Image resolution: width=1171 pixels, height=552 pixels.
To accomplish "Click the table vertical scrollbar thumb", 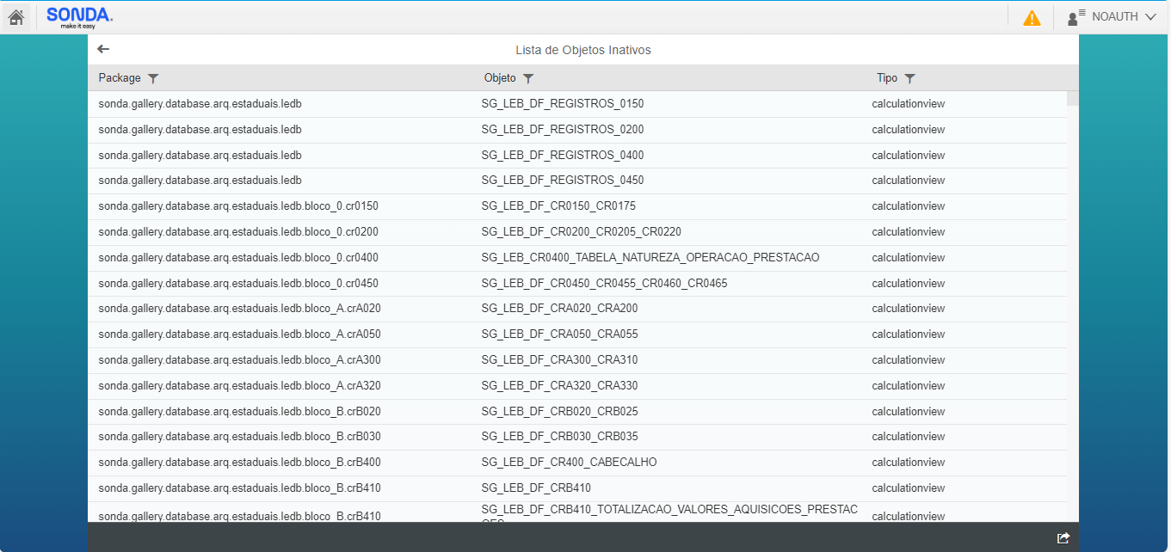I will 1073,98.
